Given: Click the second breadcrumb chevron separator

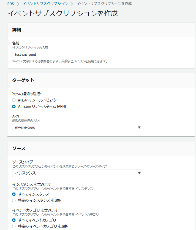Looking at the screenshot, I should (x=72, y=4).
